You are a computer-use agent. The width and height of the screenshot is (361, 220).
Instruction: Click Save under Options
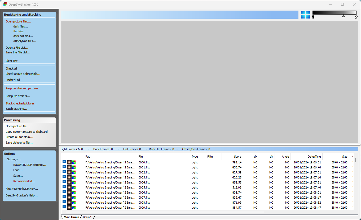(x=18, y=176)
